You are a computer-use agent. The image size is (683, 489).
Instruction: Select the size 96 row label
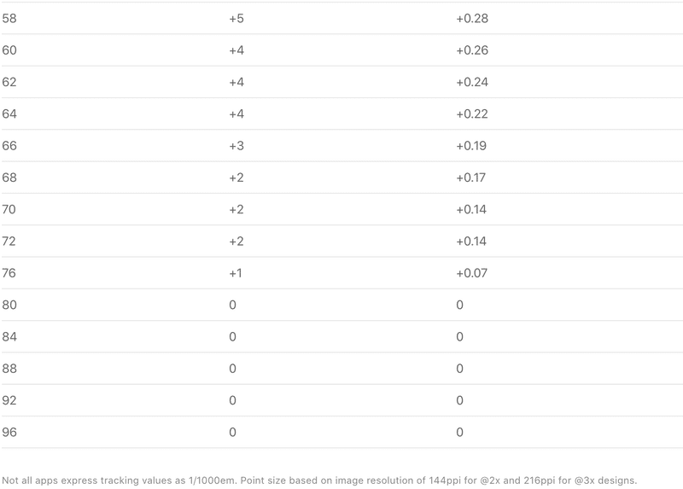[9, 432]
